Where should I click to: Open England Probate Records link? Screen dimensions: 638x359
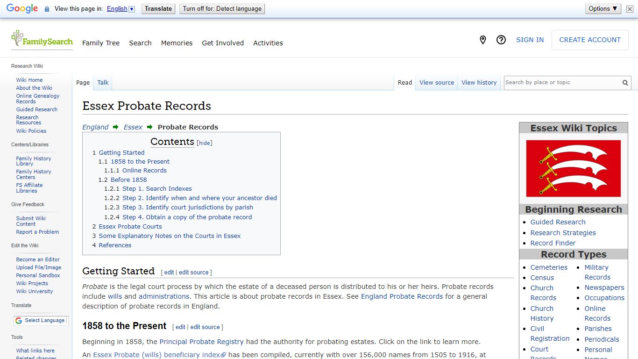point(402,296)
